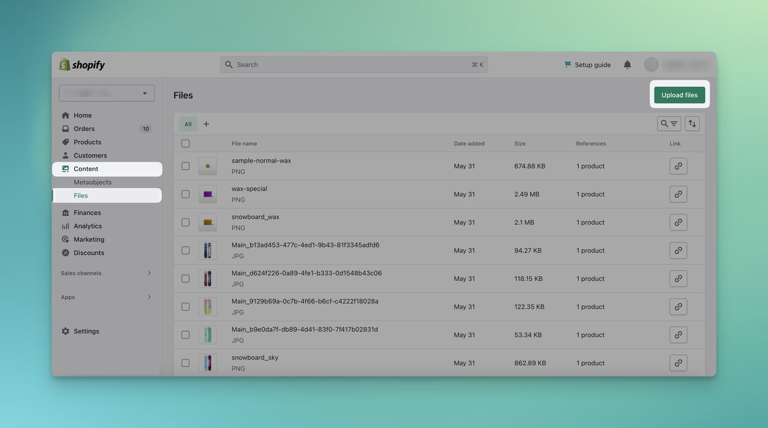The image size is (768, 428).
Task: Open the notifications bell
Action: (x=627, y=65)
